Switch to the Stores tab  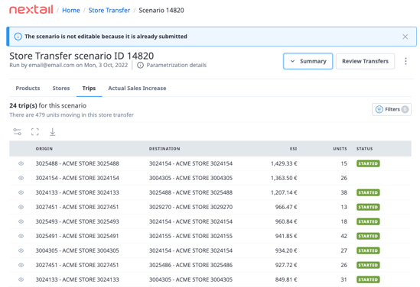(61, 89)
